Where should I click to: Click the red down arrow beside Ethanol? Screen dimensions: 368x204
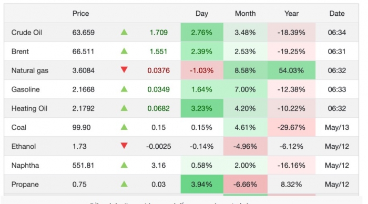tap(124, 146)
